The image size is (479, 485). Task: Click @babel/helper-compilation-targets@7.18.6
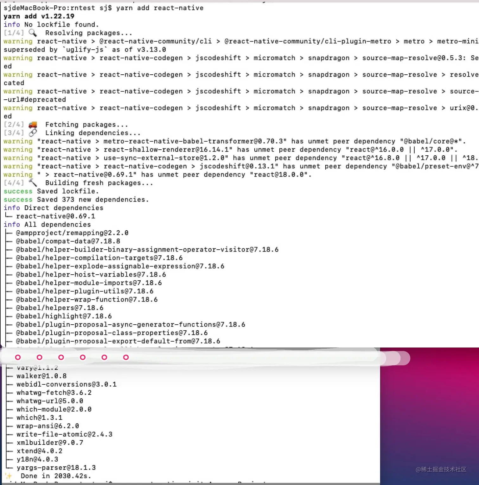(x=99, y=258)
